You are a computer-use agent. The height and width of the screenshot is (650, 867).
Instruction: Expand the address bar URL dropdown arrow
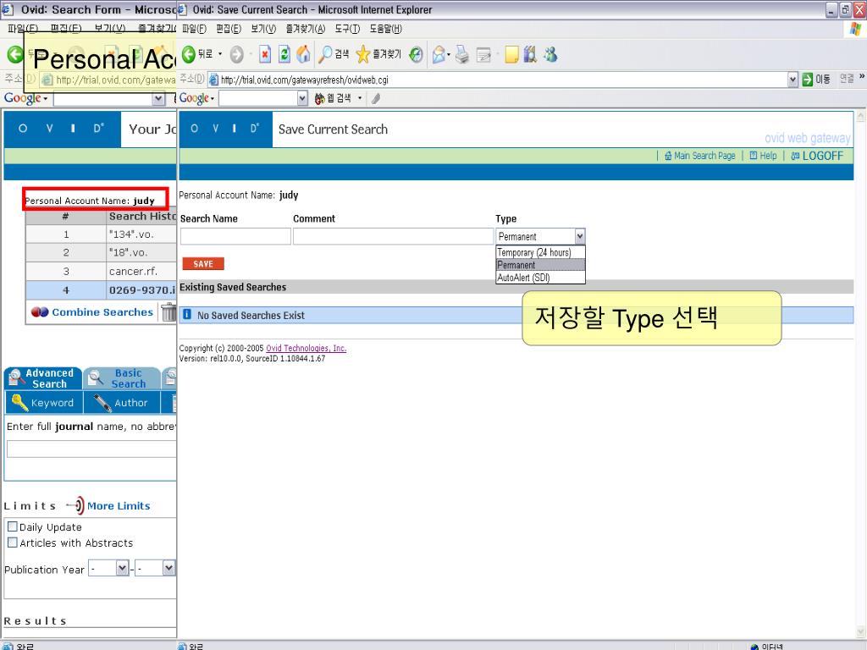[792, 80]
